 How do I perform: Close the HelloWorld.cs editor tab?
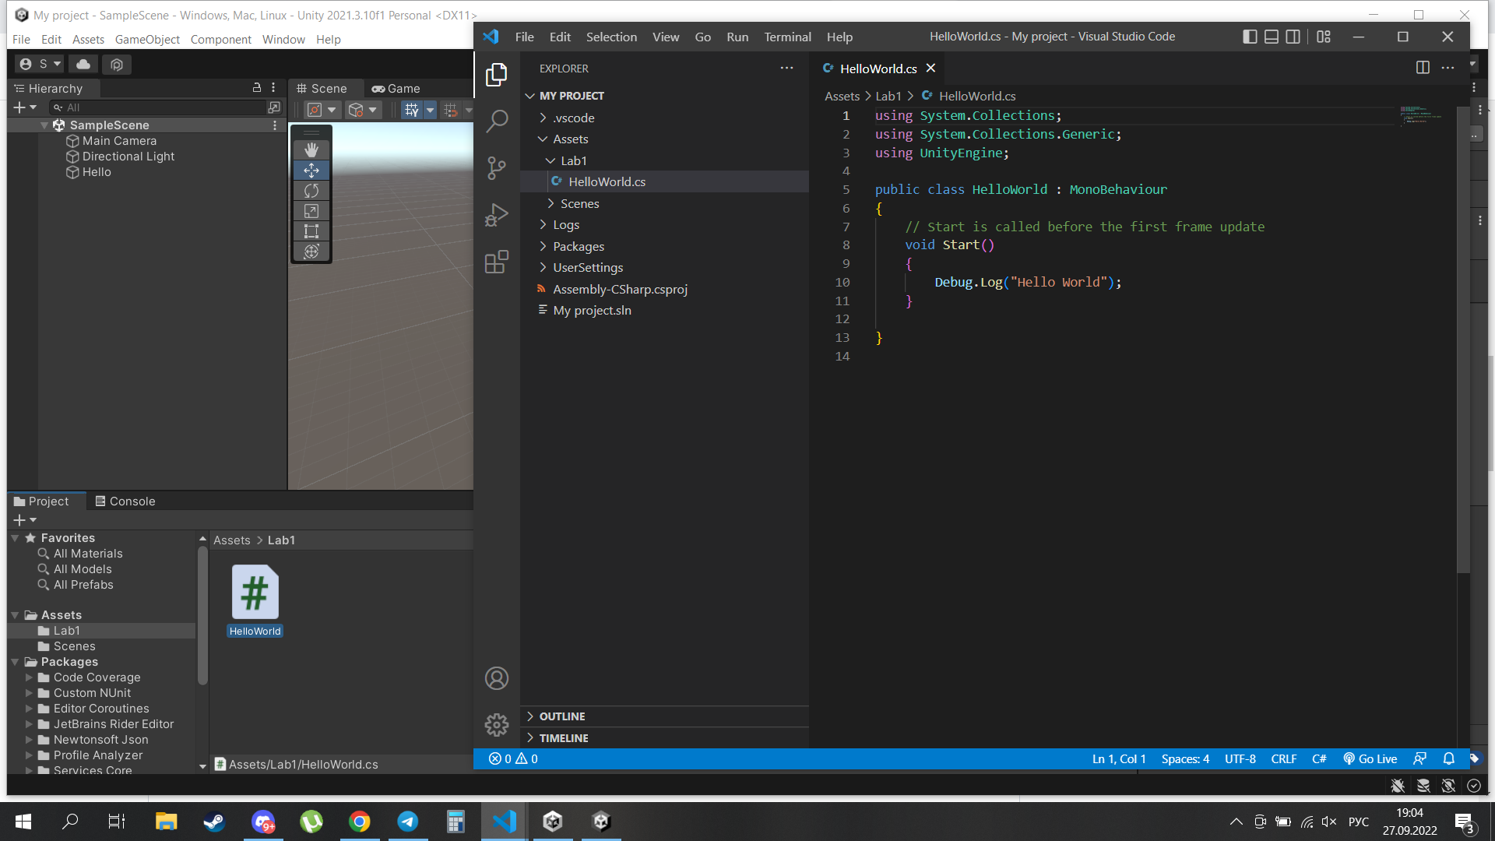point(930,69)
